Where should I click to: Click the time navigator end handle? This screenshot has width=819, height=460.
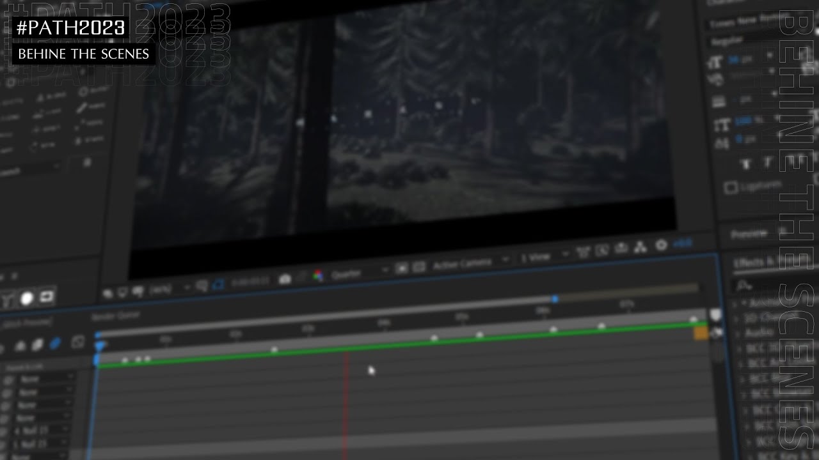555,298
